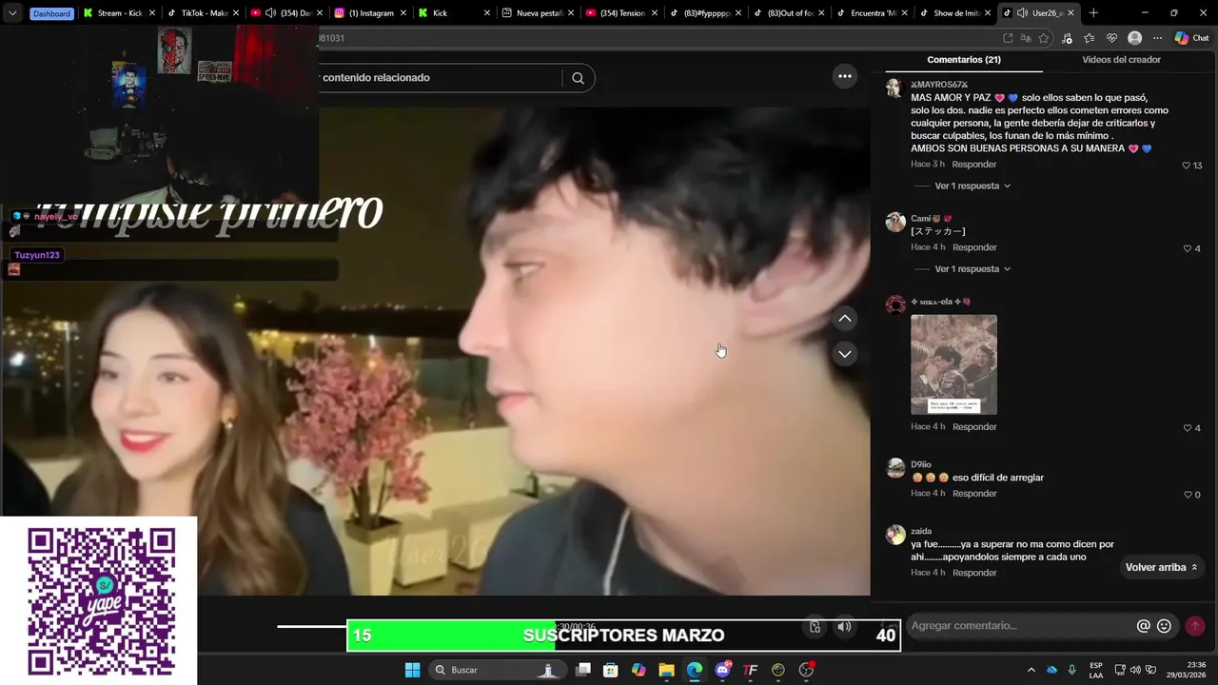
Task: Open Edge settings and more menu
Action: click(x=1157, y=38)
